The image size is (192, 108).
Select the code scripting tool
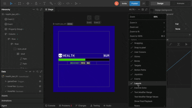[x=68, y=3]
